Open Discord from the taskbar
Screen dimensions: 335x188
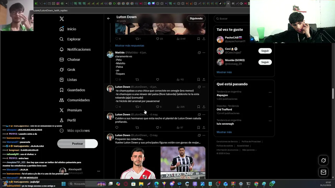[172, 184]
